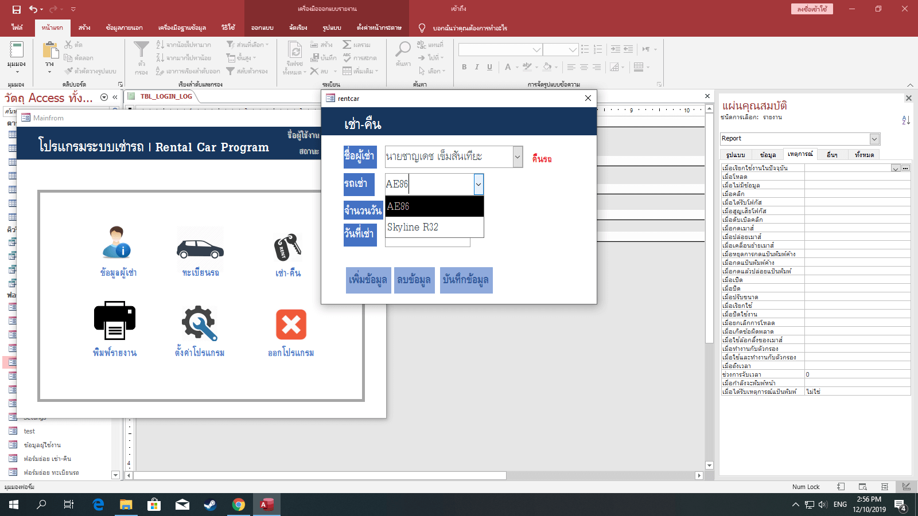Click the ลบข้อมูล delete data button
The image size is (918, 516).
tap(414, 280)
